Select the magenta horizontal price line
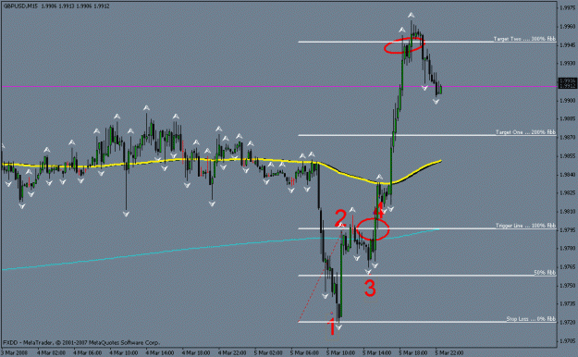The image size is (578, 357). point(279,86)
